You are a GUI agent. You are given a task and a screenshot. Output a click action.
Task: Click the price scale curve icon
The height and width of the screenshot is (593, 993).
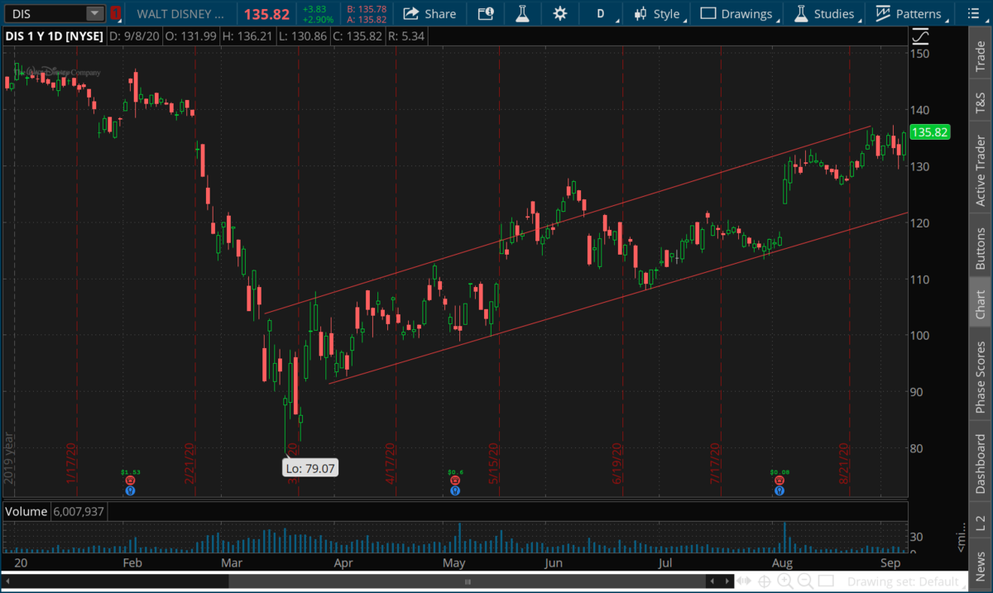920,36
